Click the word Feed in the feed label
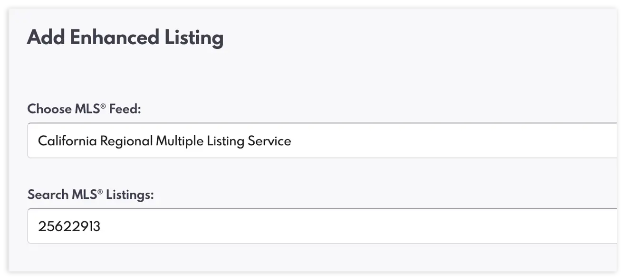Viewport: 625px width, 280px height. coord(125,109)
